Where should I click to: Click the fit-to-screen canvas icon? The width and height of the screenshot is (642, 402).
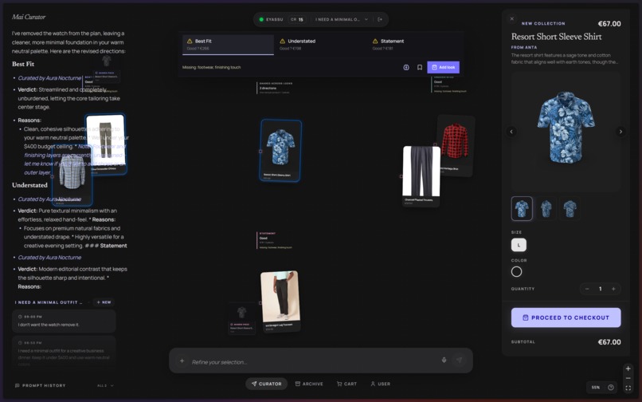[x=628, y=388]
